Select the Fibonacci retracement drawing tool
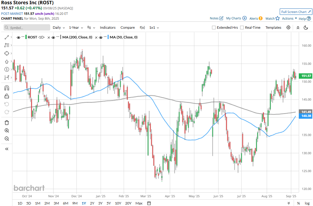313x206 pixels. pyautogui.click(x=7, y=45)
